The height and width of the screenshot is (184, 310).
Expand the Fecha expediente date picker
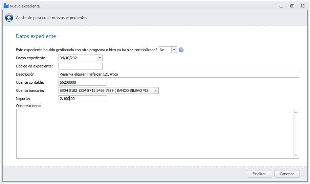[99, 58]
